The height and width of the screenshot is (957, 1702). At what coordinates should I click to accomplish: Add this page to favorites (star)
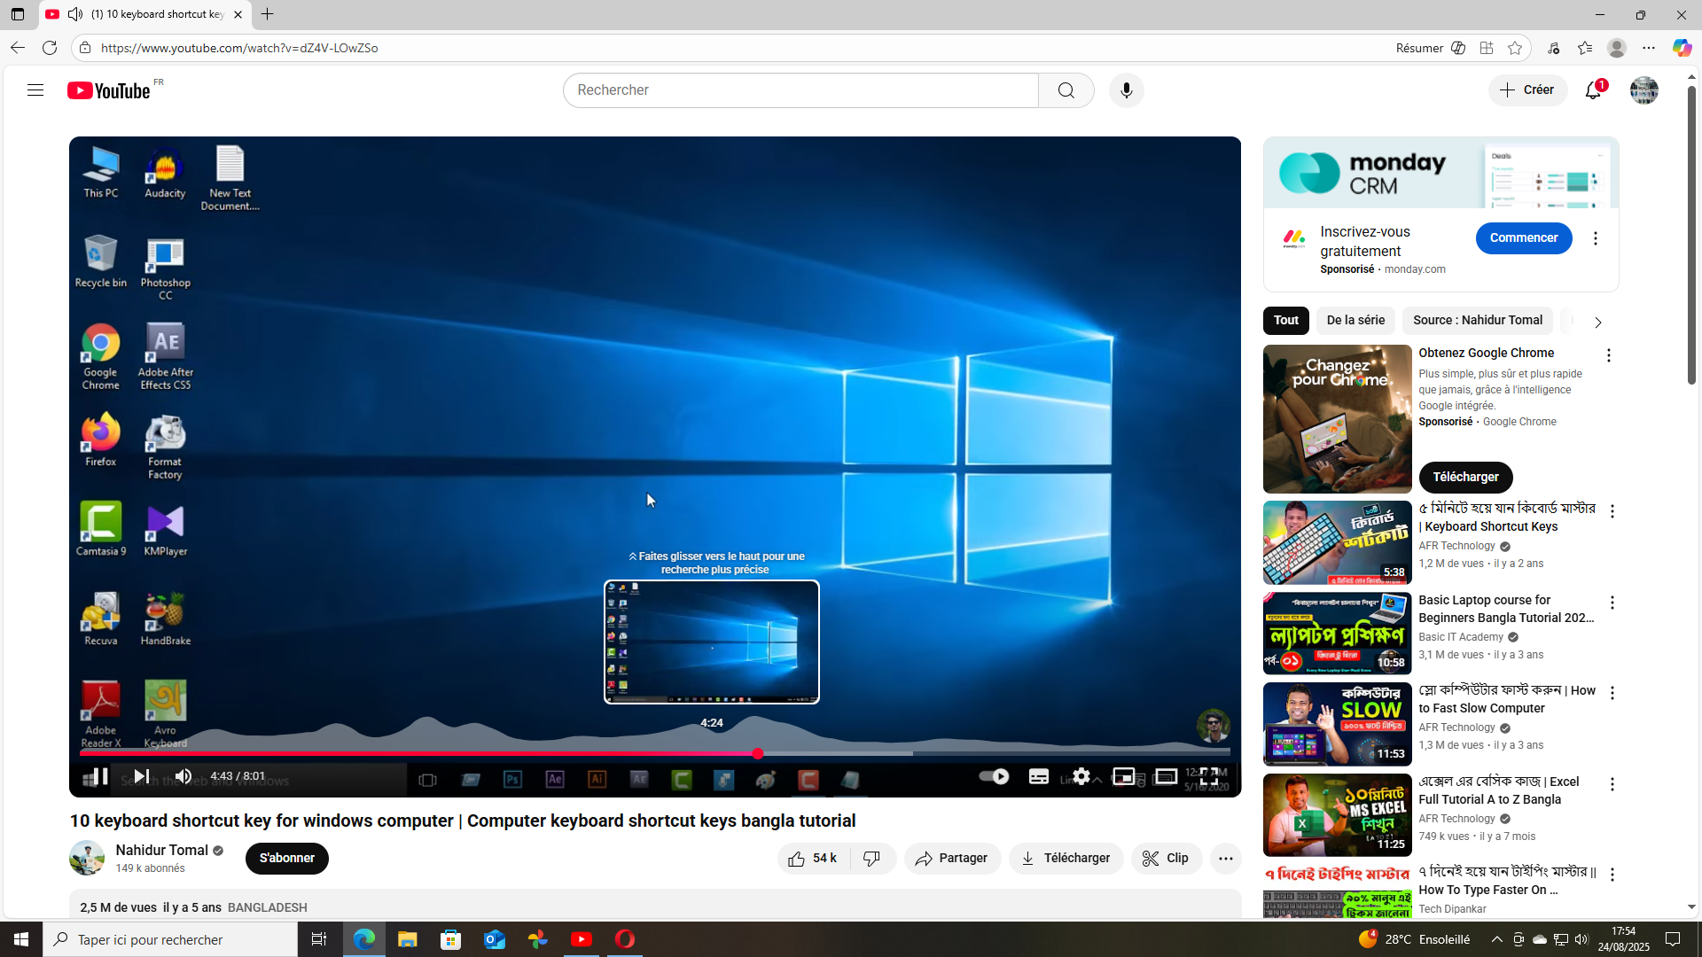point(1515,48)
